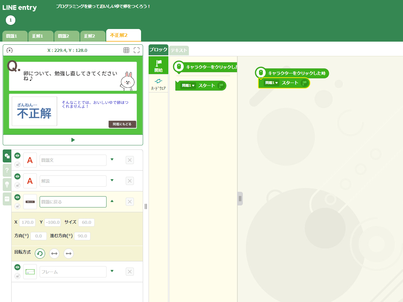Click the speed gauge icon in stage header
403x302 pixels.
click(x=10, y=50)
